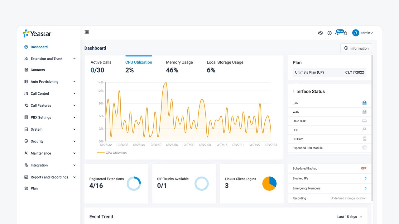Click the LAN port status icon

tap(364, 103)
